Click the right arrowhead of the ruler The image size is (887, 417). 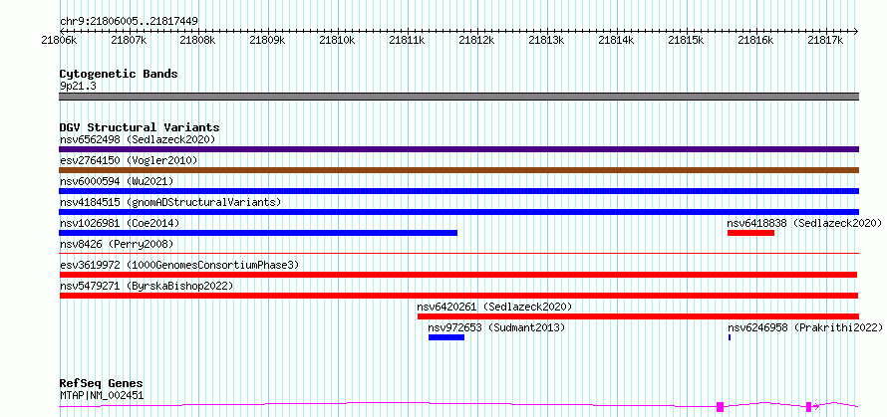pos(856,31)
